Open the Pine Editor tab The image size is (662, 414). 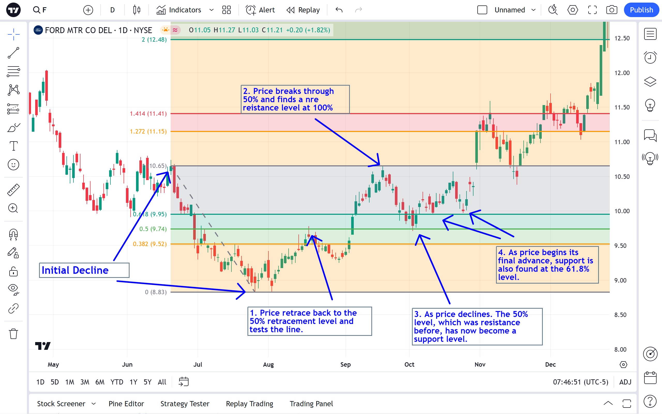[x=126, y=404]
